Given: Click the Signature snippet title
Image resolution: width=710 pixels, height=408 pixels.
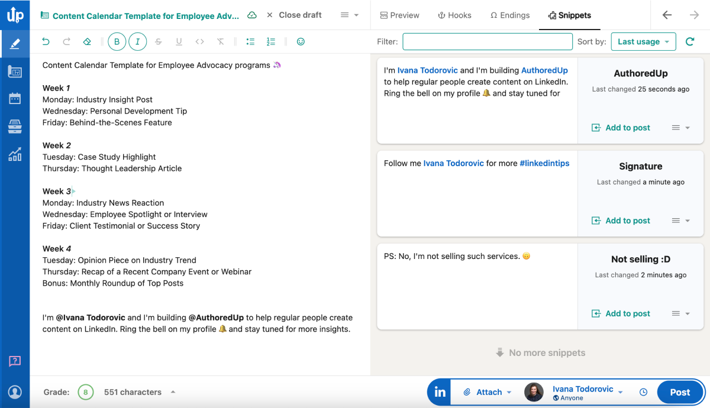Looking at the screenshot, I should tap(641, 166).
